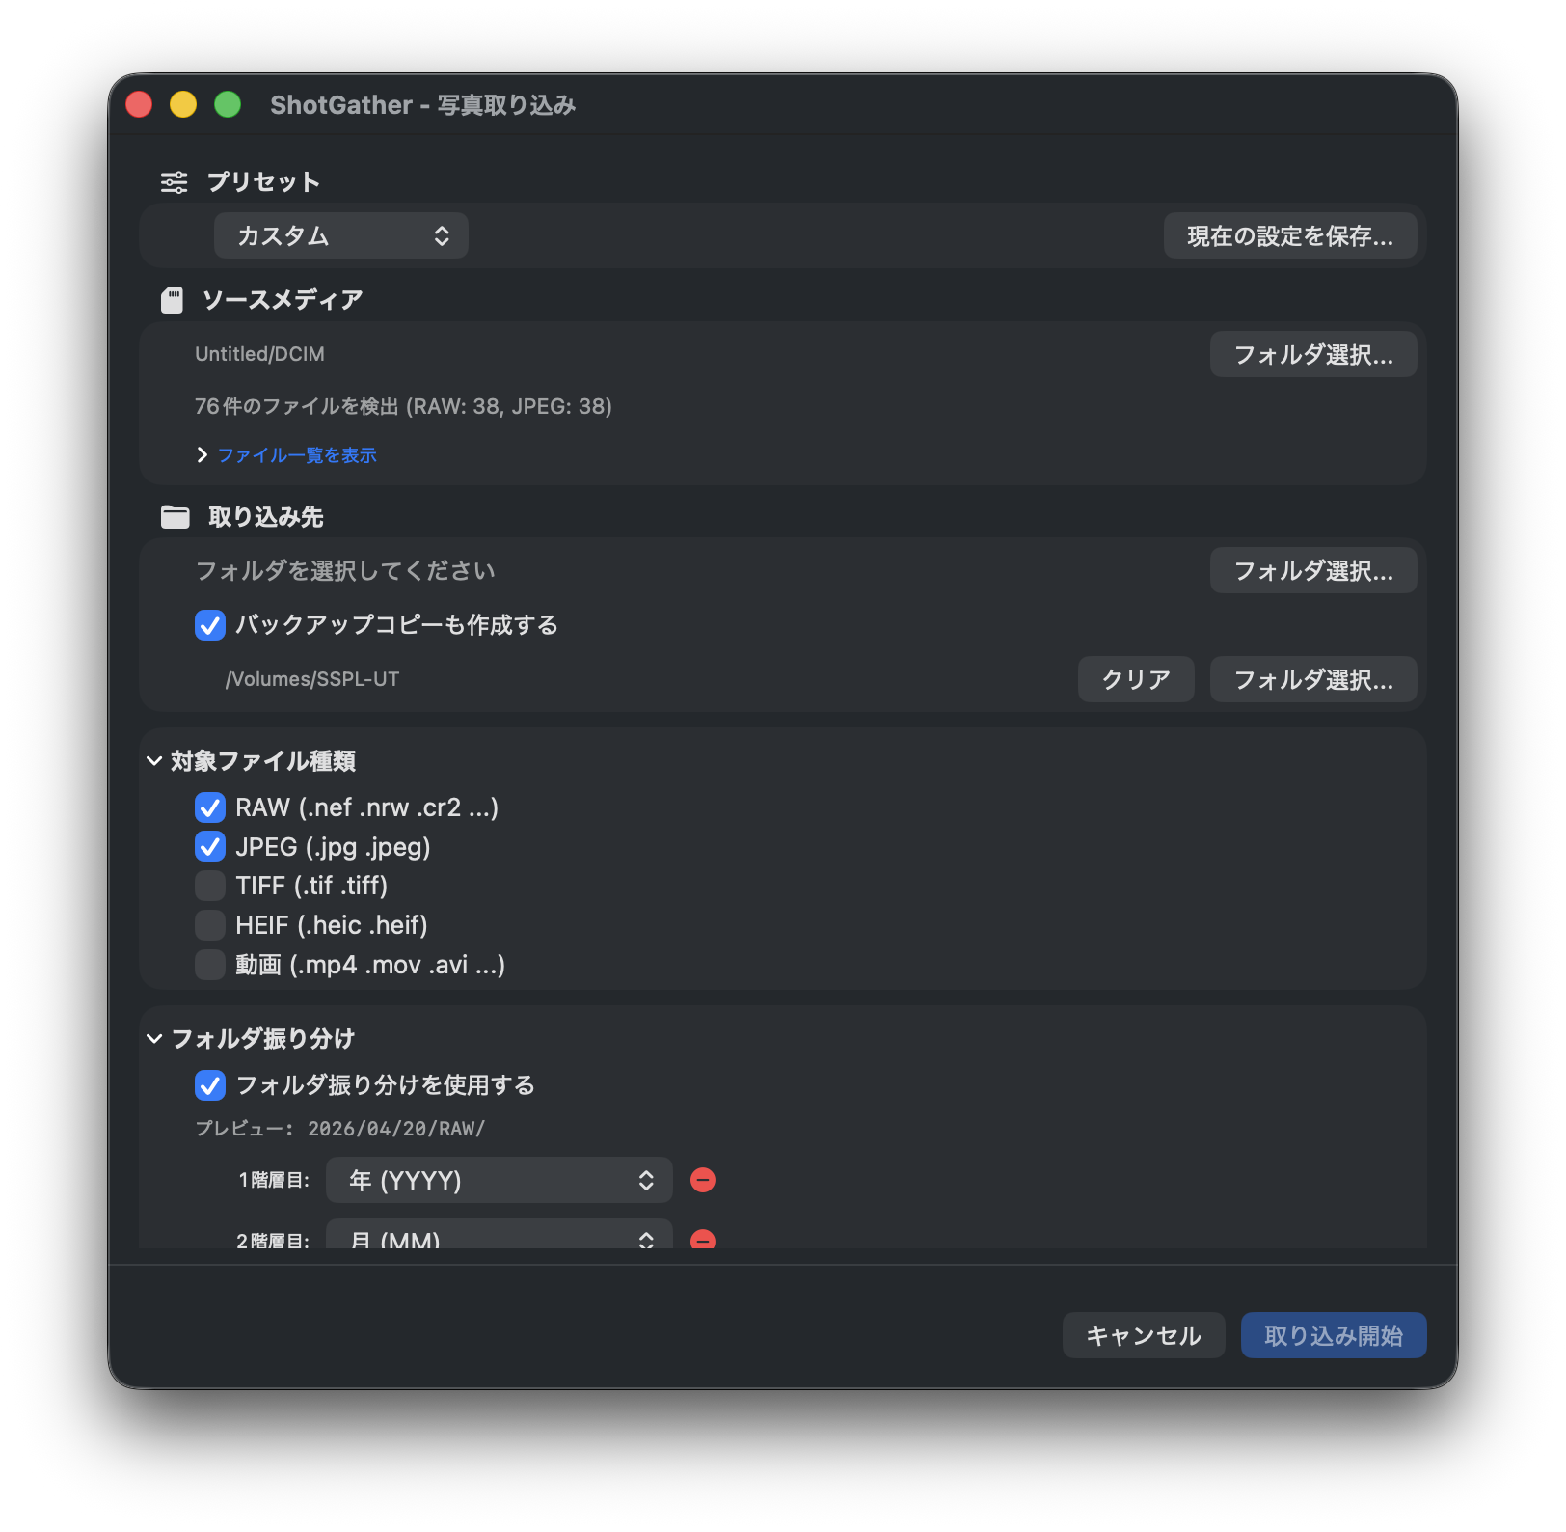Enable 動画 video file import

tap(209, 964)
